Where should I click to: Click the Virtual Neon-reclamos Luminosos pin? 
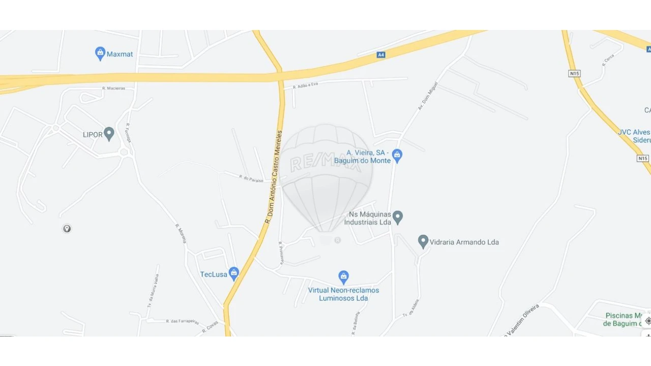(x=344, y=277)
